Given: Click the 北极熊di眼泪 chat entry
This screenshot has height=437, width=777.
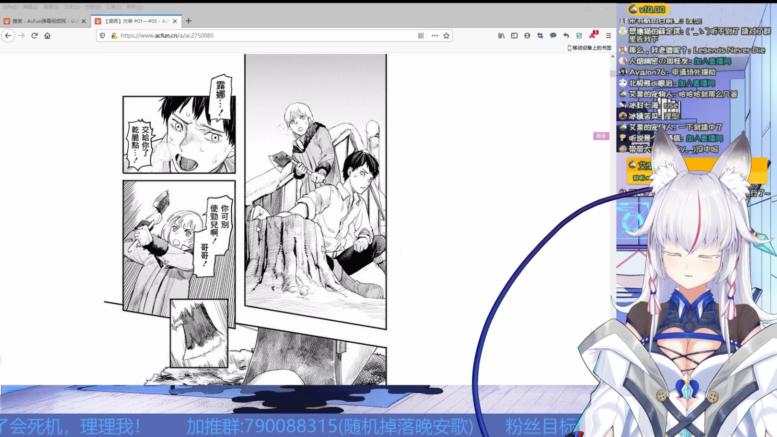Looking at the screenshot, I should 667,83.
